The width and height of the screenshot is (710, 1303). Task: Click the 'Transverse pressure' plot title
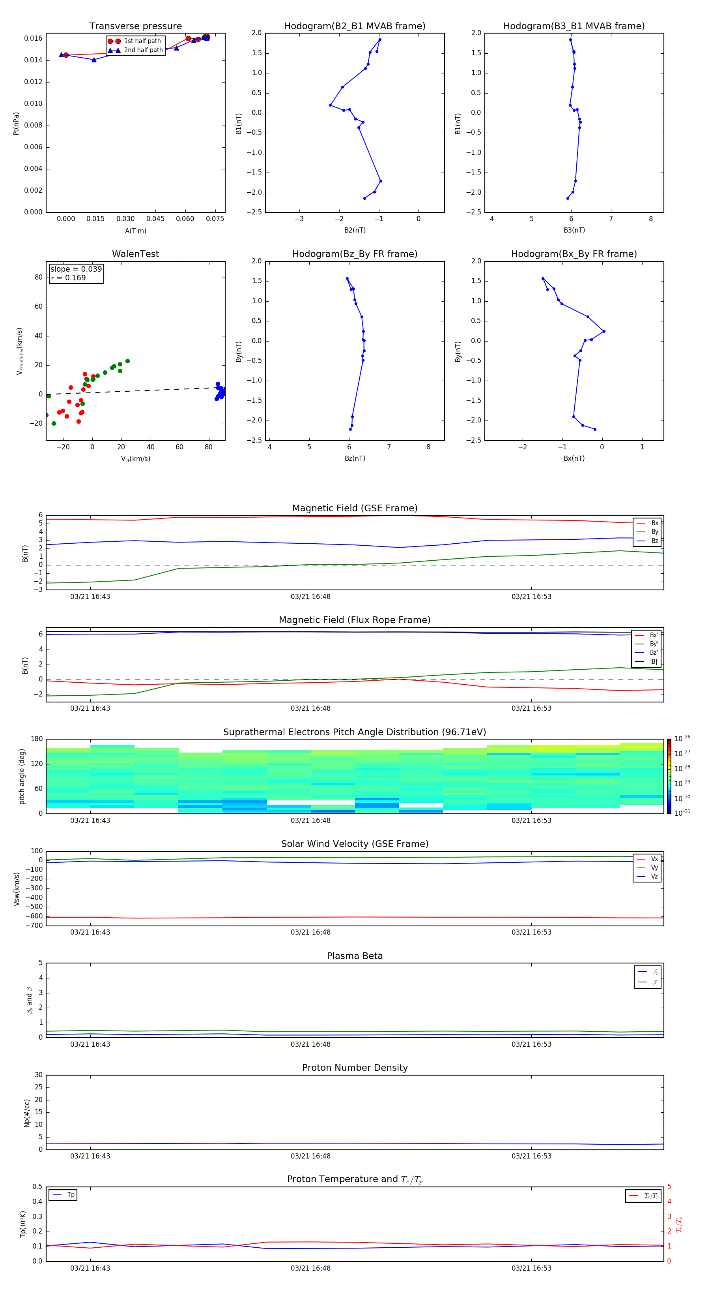click(x=135, y=26)
